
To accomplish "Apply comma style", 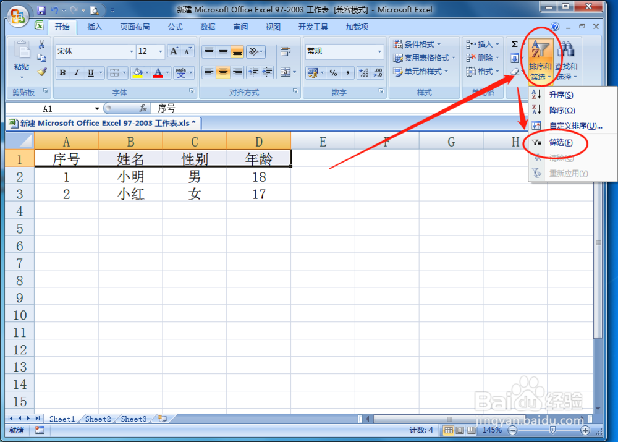I will tap(347, 72).
